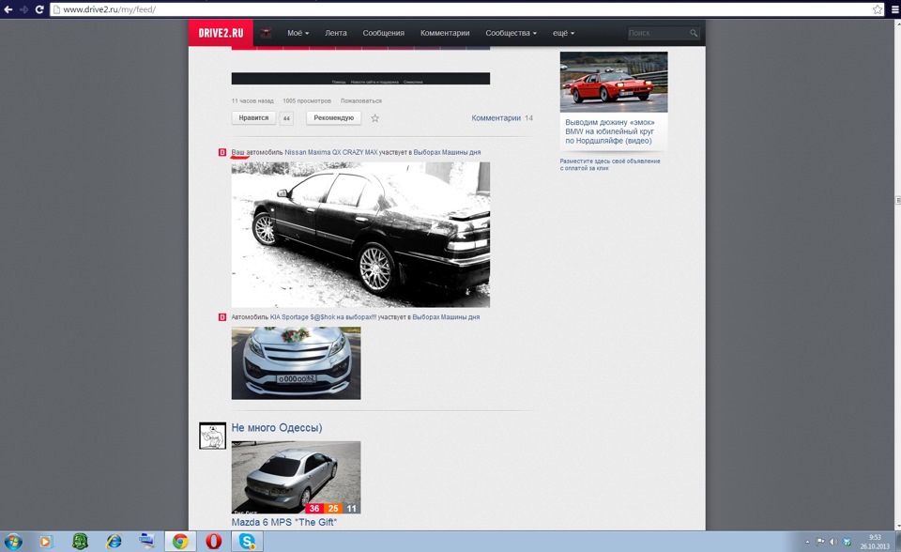Screen dimensions: 901x552
Task: Click the 11 gray counter on Mazda photo
Action: click(x=352, y=508)
